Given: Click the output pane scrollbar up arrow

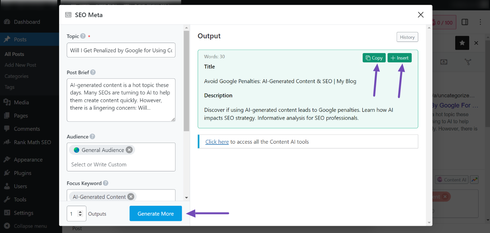Looking at the screenshot, I should 429,28.
